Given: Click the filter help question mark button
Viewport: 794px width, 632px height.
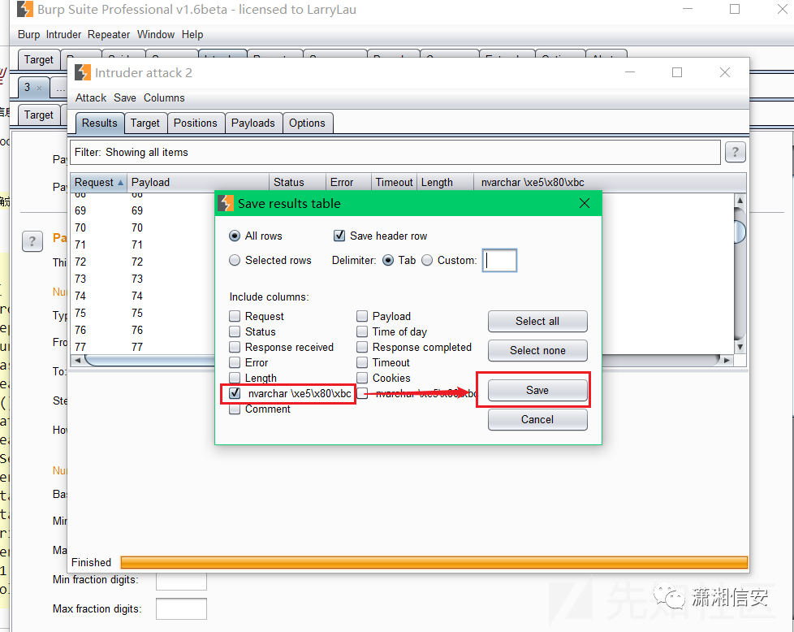Looking at the screenshot, I should (x=735, y=152).
